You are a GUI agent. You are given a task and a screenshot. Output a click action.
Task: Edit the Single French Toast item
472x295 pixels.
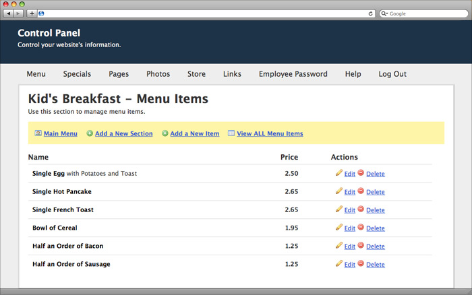click(x=350, y=210)
